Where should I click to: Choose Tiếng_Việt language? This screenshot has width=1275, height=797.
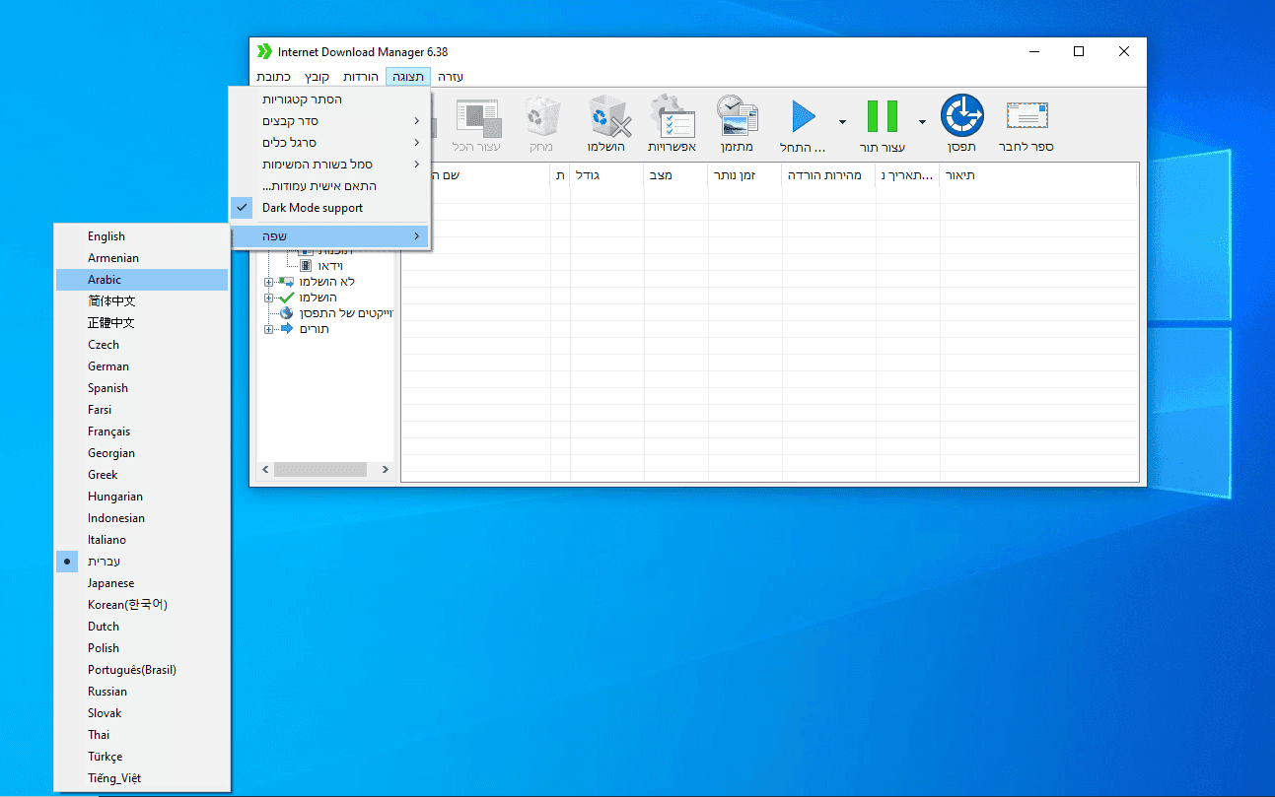tap(142, 778)
